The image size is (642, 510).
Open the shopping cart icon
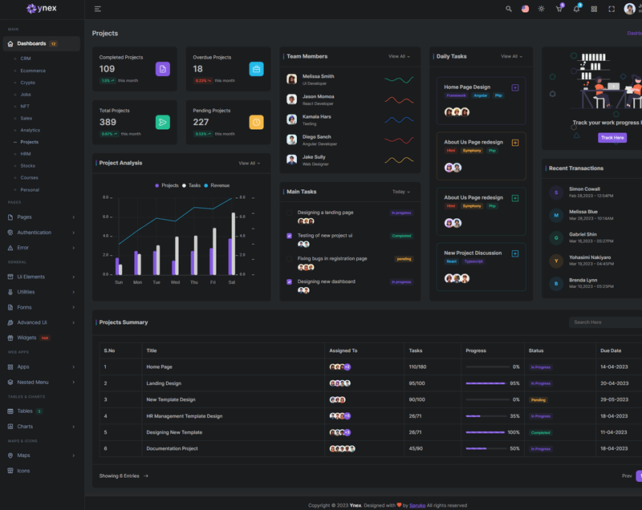(559, 9)
